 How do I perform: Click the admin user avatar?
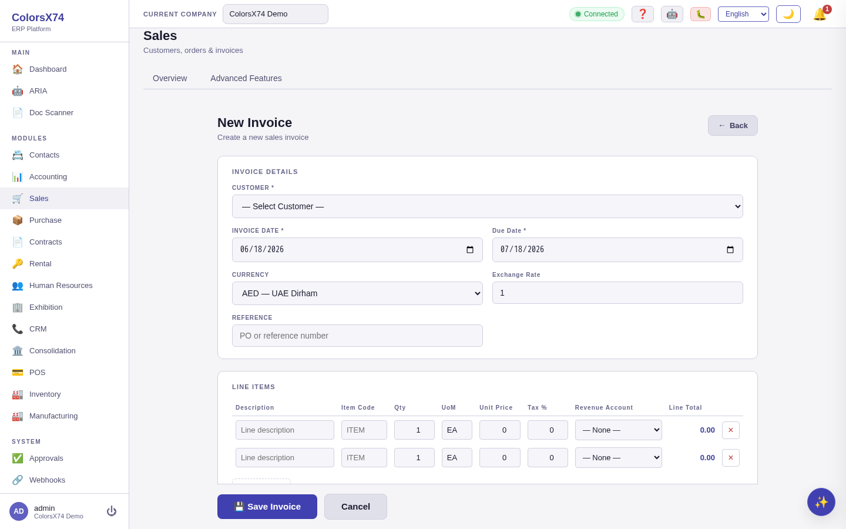[19, 511]
